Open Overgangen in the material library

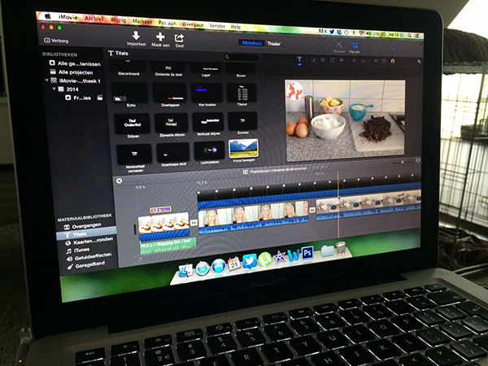(82, 226)
